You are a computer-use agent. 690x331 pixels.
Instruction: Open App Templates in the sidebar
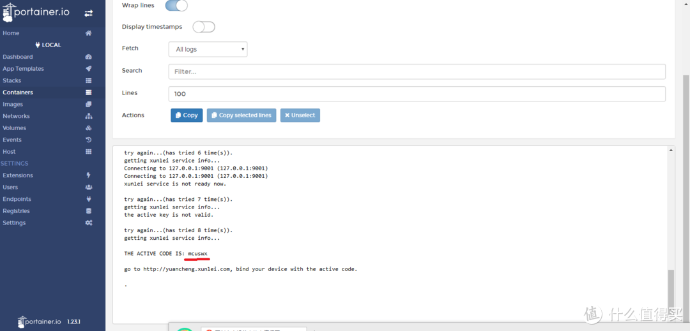pyautogui.click(x=24, y=69)
